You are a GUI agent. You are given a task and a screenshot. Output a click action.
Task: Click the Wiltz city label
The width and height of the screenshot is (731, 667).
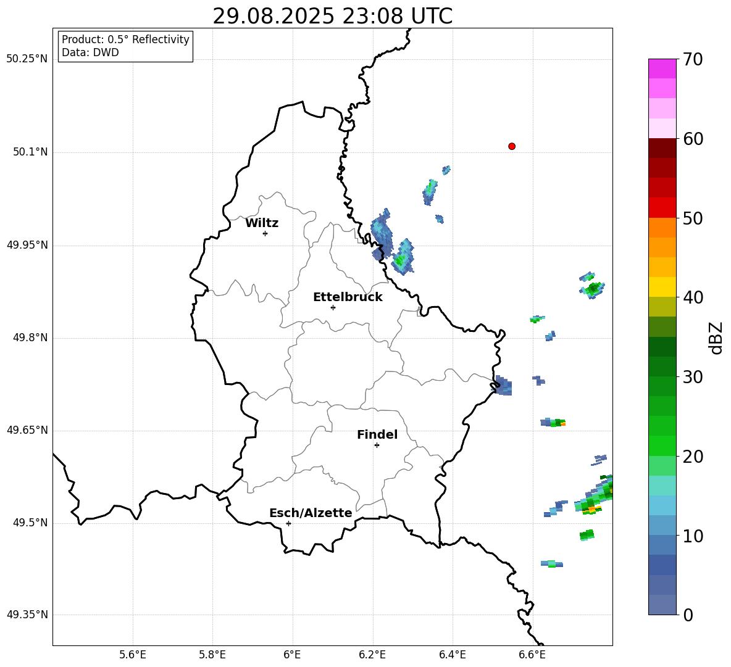click(262, 223)
